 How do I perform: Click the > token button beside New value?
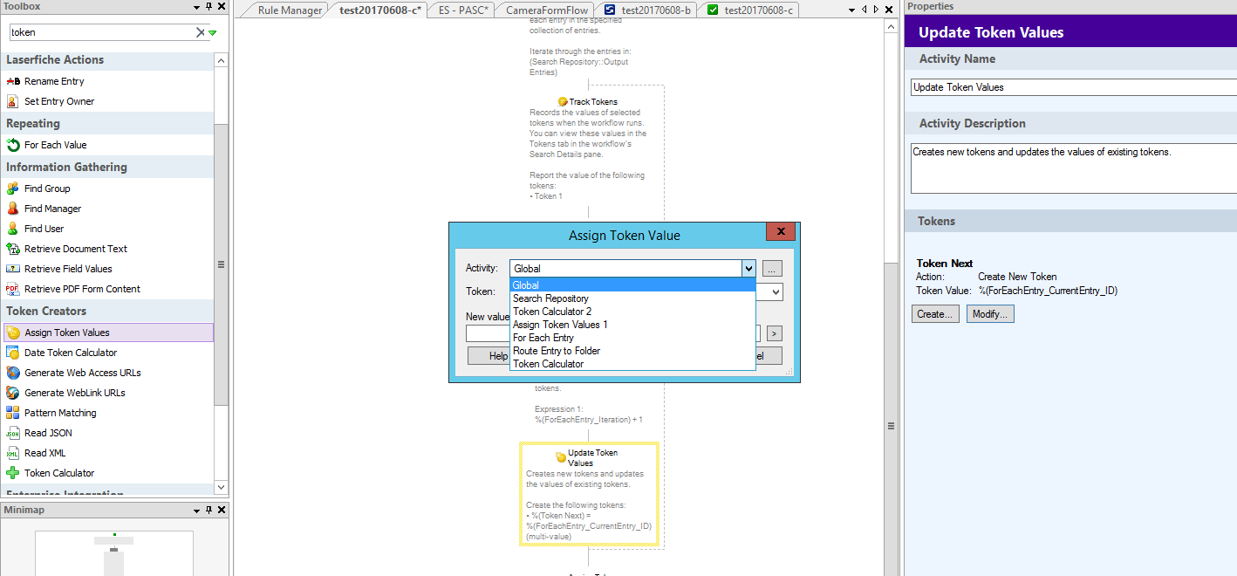tap(775, 333)
